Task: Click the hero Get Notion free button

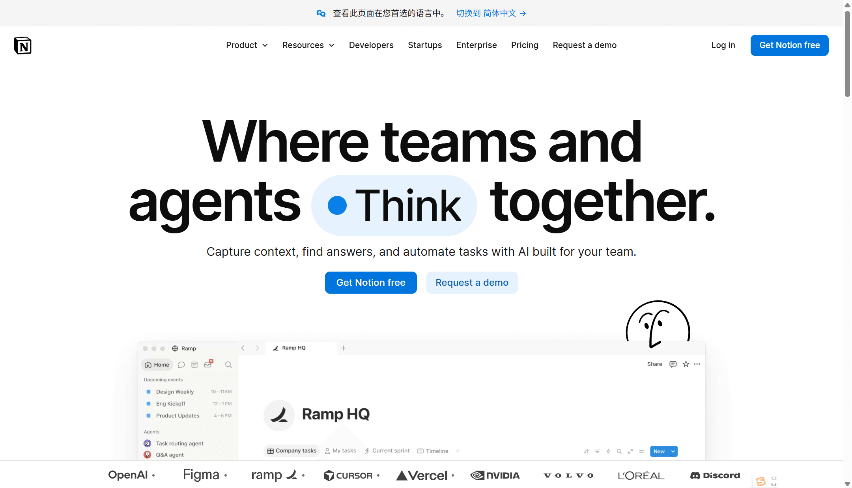Action: pos(371,283)
